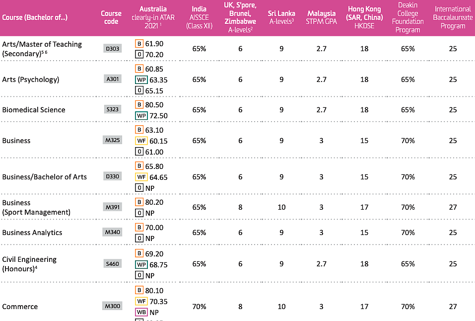Screen dimensions: 475x321
Task: Click the Australia clearly-in ATAR 2021 header
Action: click(153, 17)
